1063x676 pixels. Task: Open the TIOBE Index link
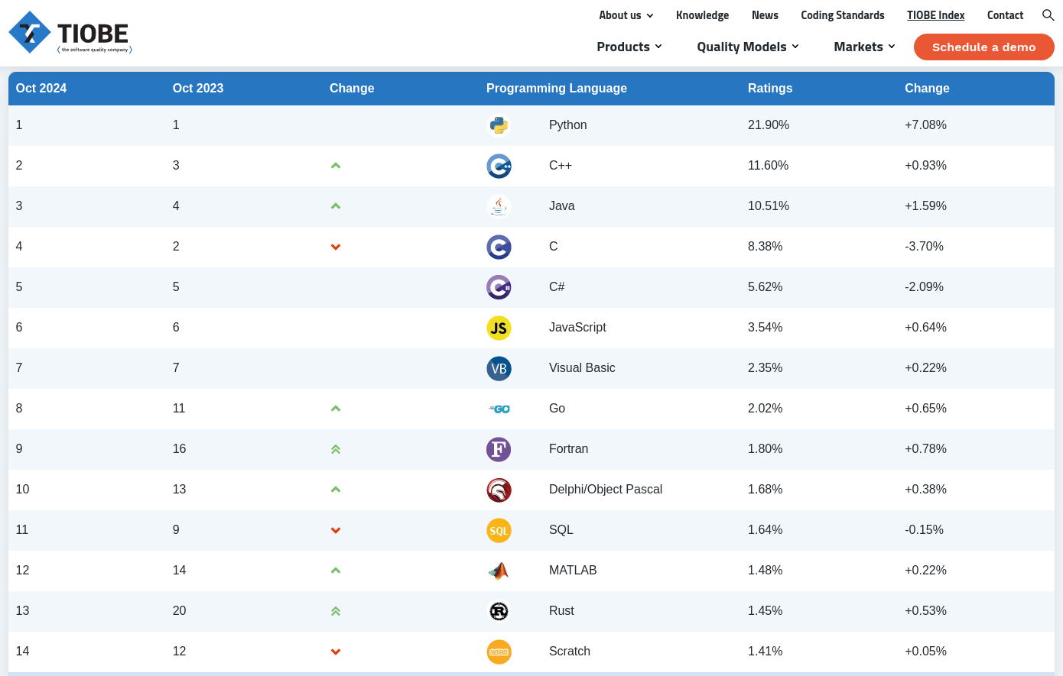[935, 15]
